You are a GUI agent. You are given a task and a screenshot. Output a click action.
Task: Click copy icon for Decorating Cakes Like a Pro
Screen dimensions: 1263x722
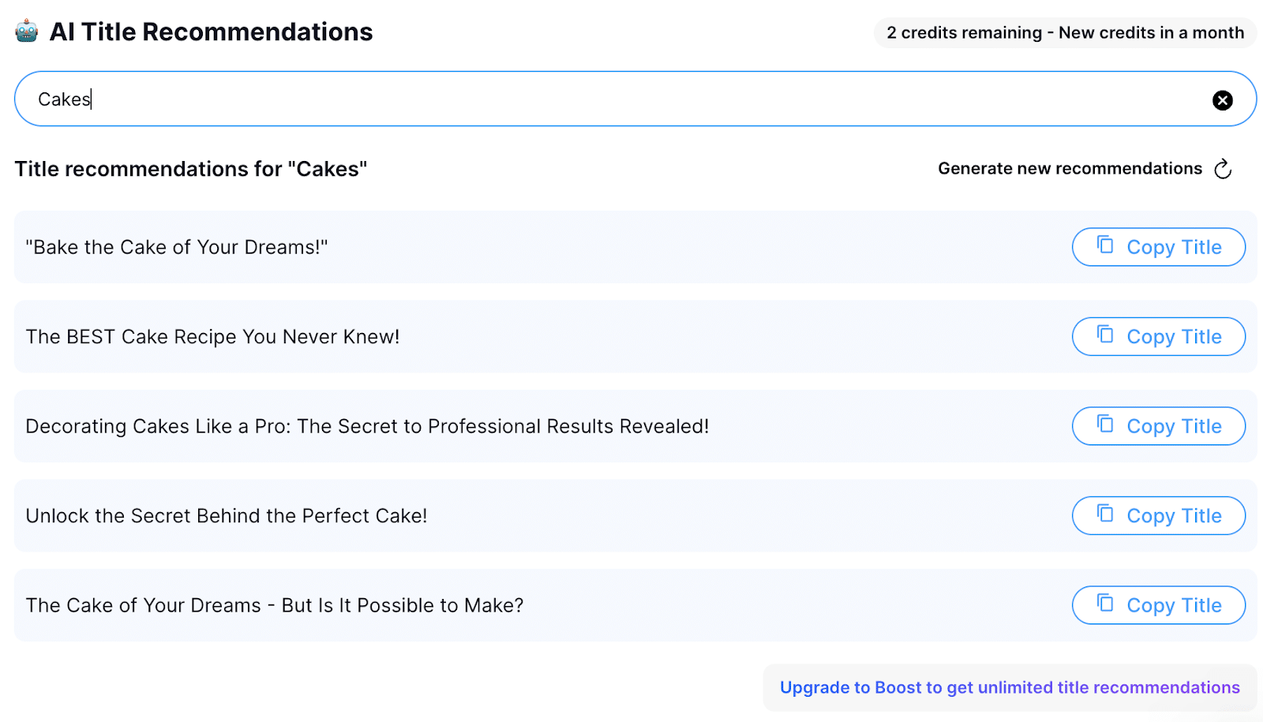1105,425
